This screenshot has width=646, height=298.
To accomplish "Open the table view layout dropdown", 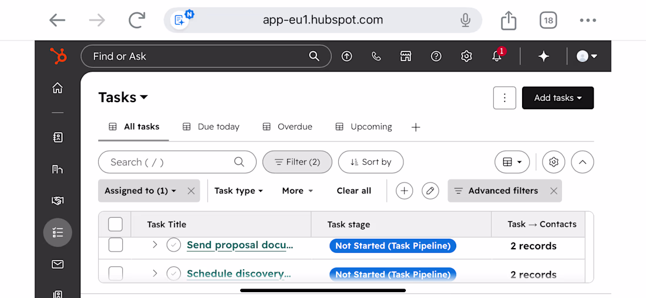I will 512,162.
